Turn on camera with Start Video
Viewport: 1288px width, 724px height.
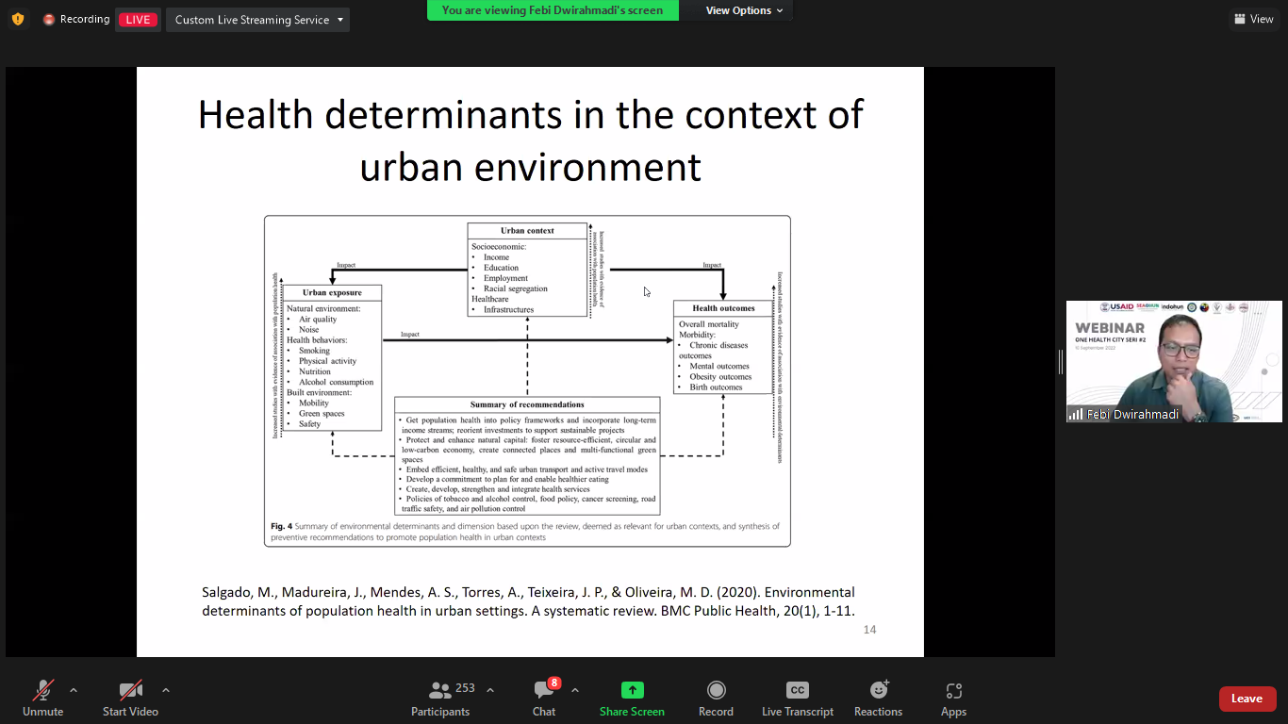(x=130, y=699)
